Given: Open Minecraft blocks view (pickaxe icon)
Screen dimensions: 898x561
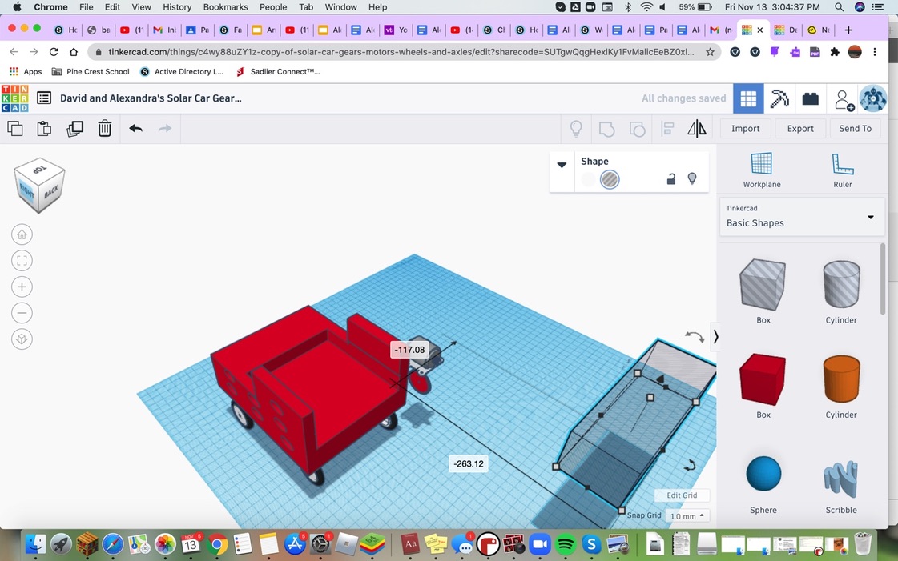Looking at the screenshot, I should (779, 98).
